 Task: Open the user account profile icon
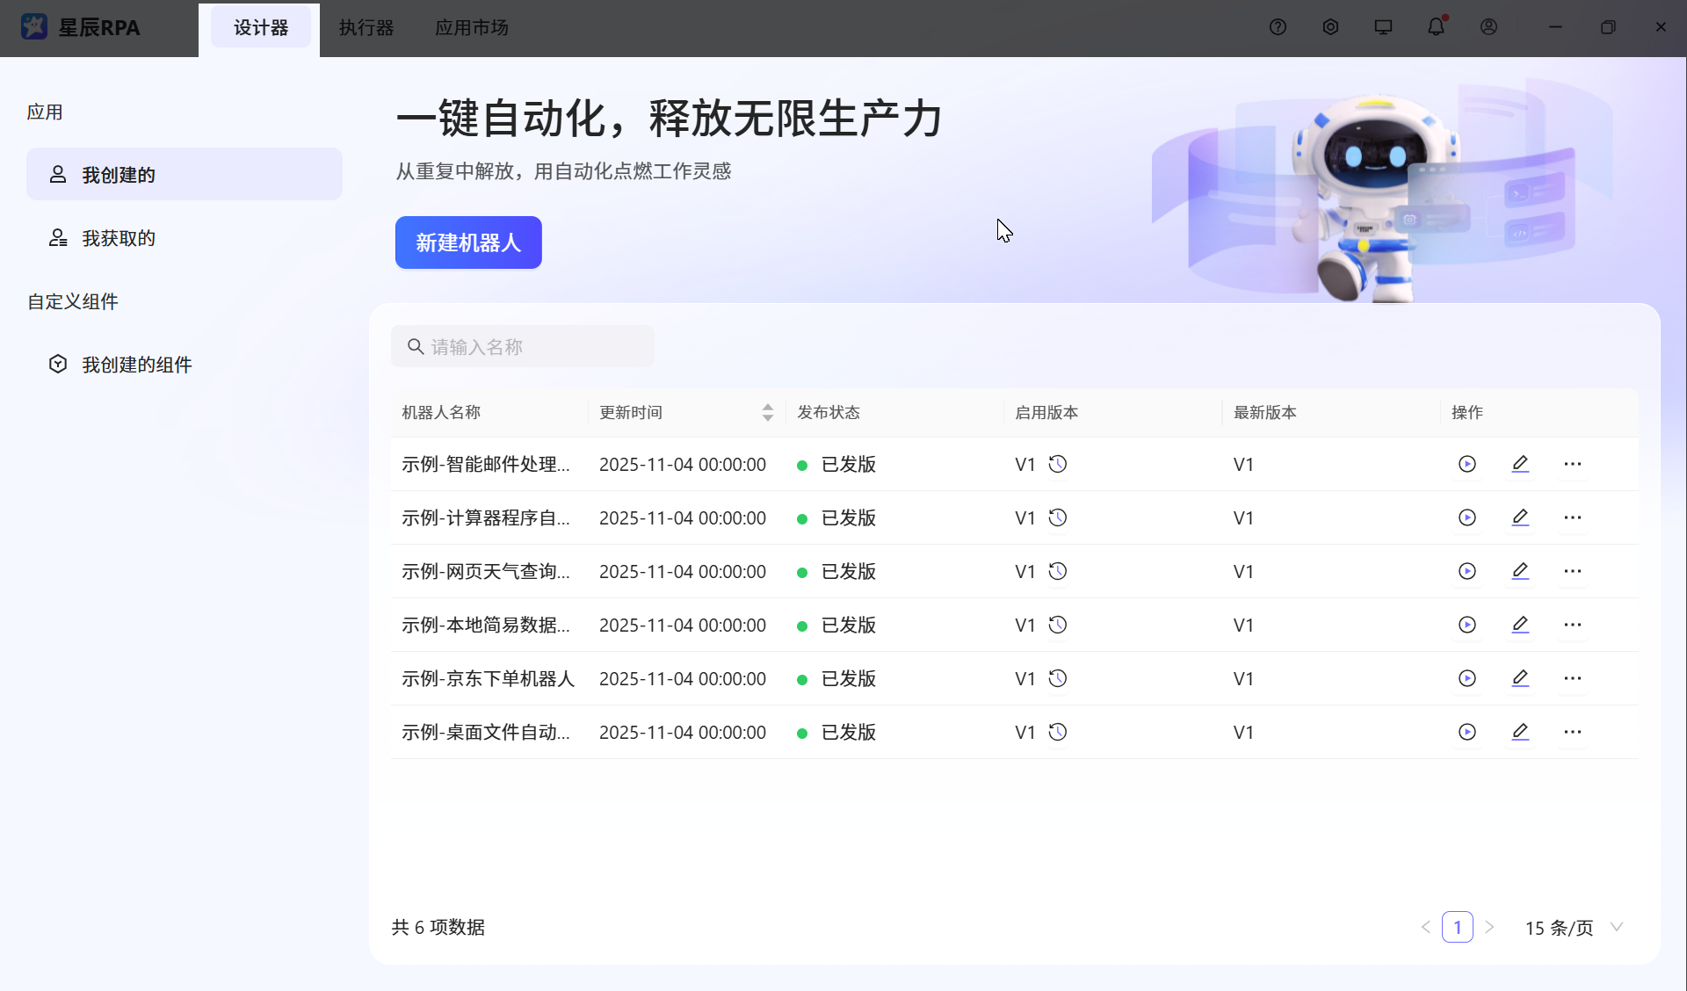pyautogui.click(x=1488, y=27)
